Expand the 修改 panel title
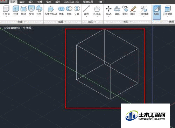This screenshot has height=128, width=175. point(127,22)
